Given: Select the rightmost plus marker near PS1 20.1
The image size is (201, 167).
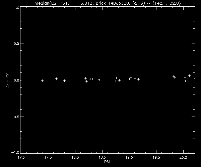Looking at the screenshot, I should (x=189, y=76).
